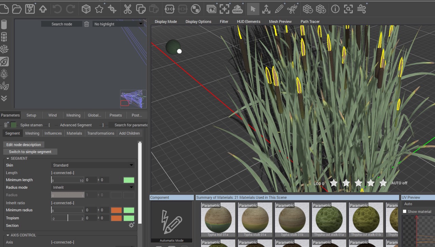This screenshot has height=247, width=435.
Task: Select the pruning shears tool
Action: pos(292,9)
